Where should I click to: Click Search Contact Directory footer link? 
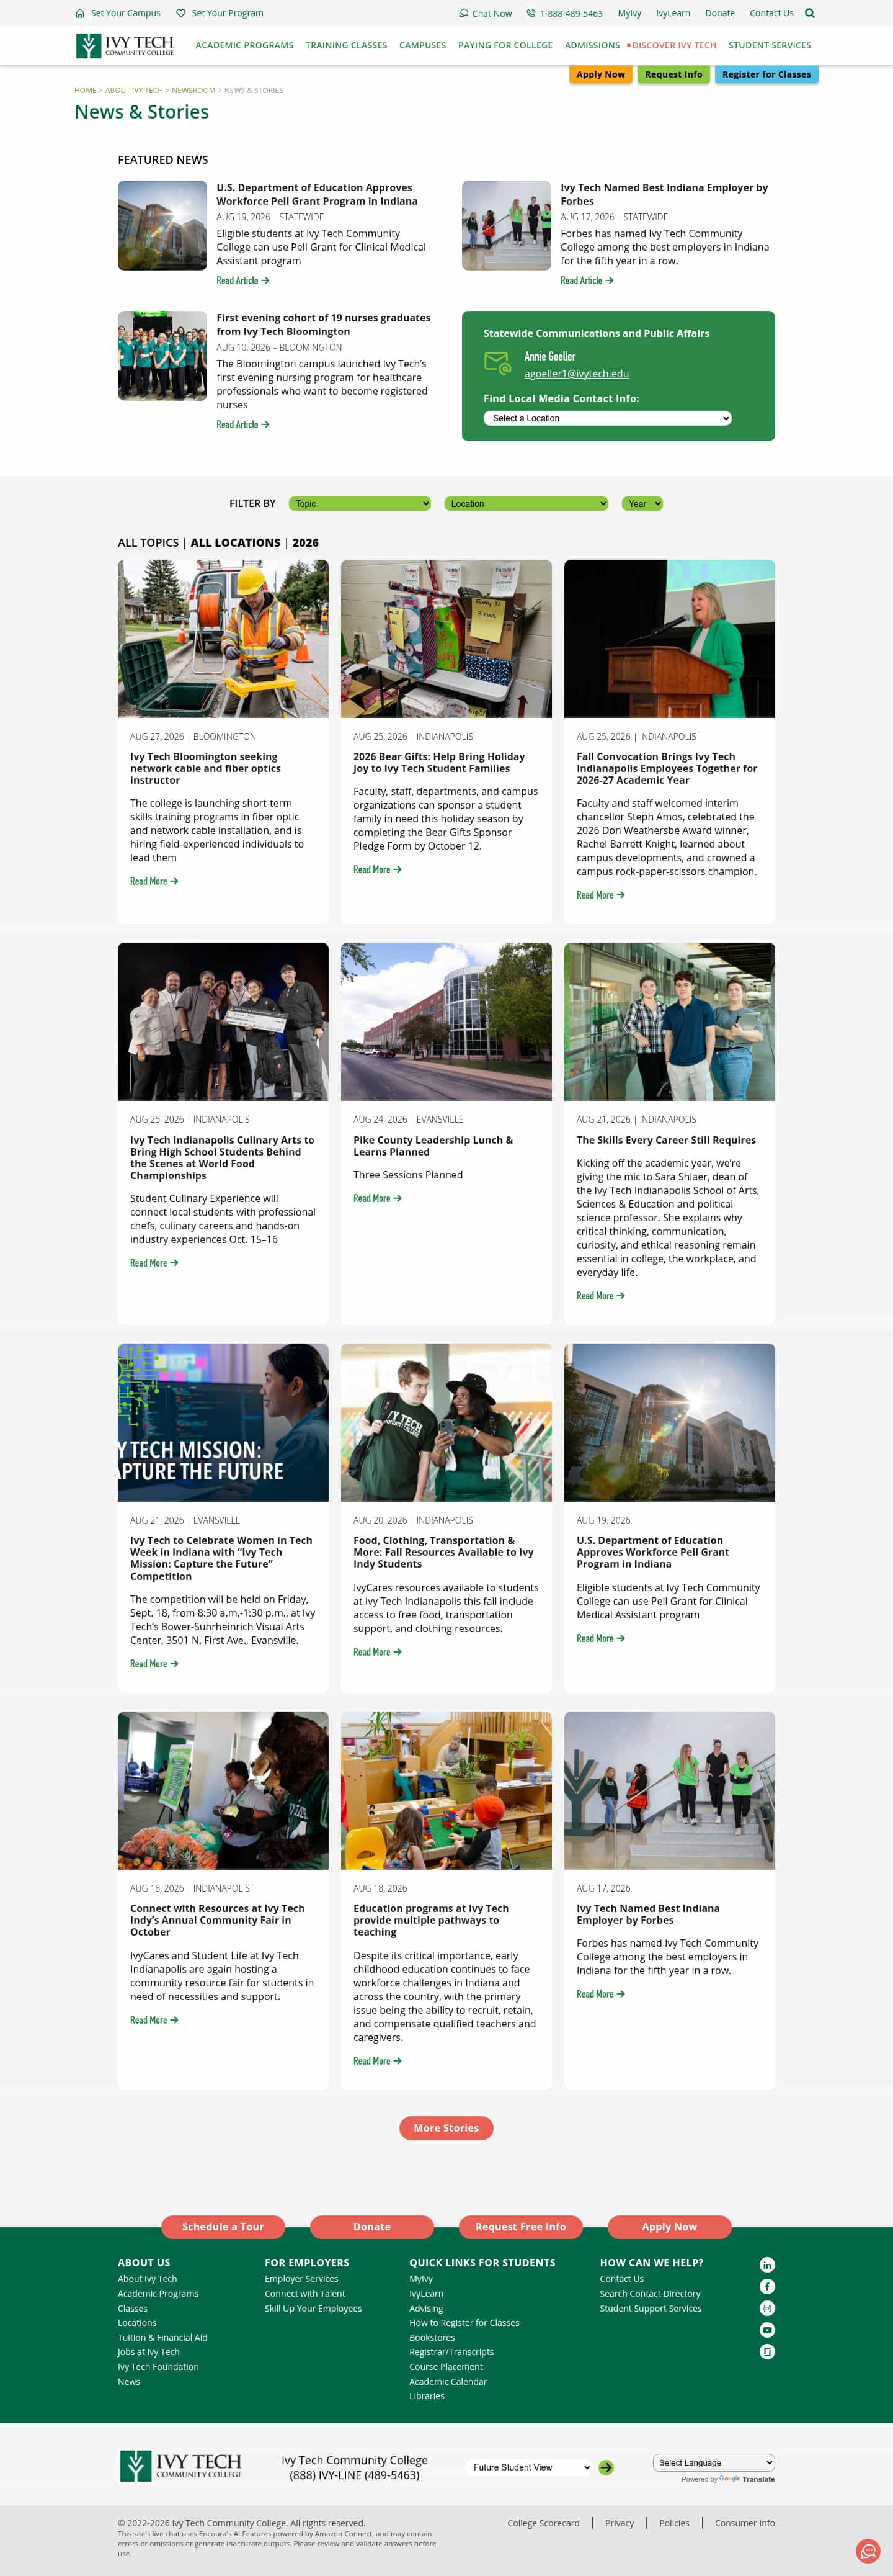coord(651,2294)
